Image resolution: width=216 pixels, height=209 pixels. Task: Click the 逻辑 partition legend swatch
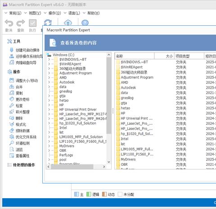(x=89, y=194)
